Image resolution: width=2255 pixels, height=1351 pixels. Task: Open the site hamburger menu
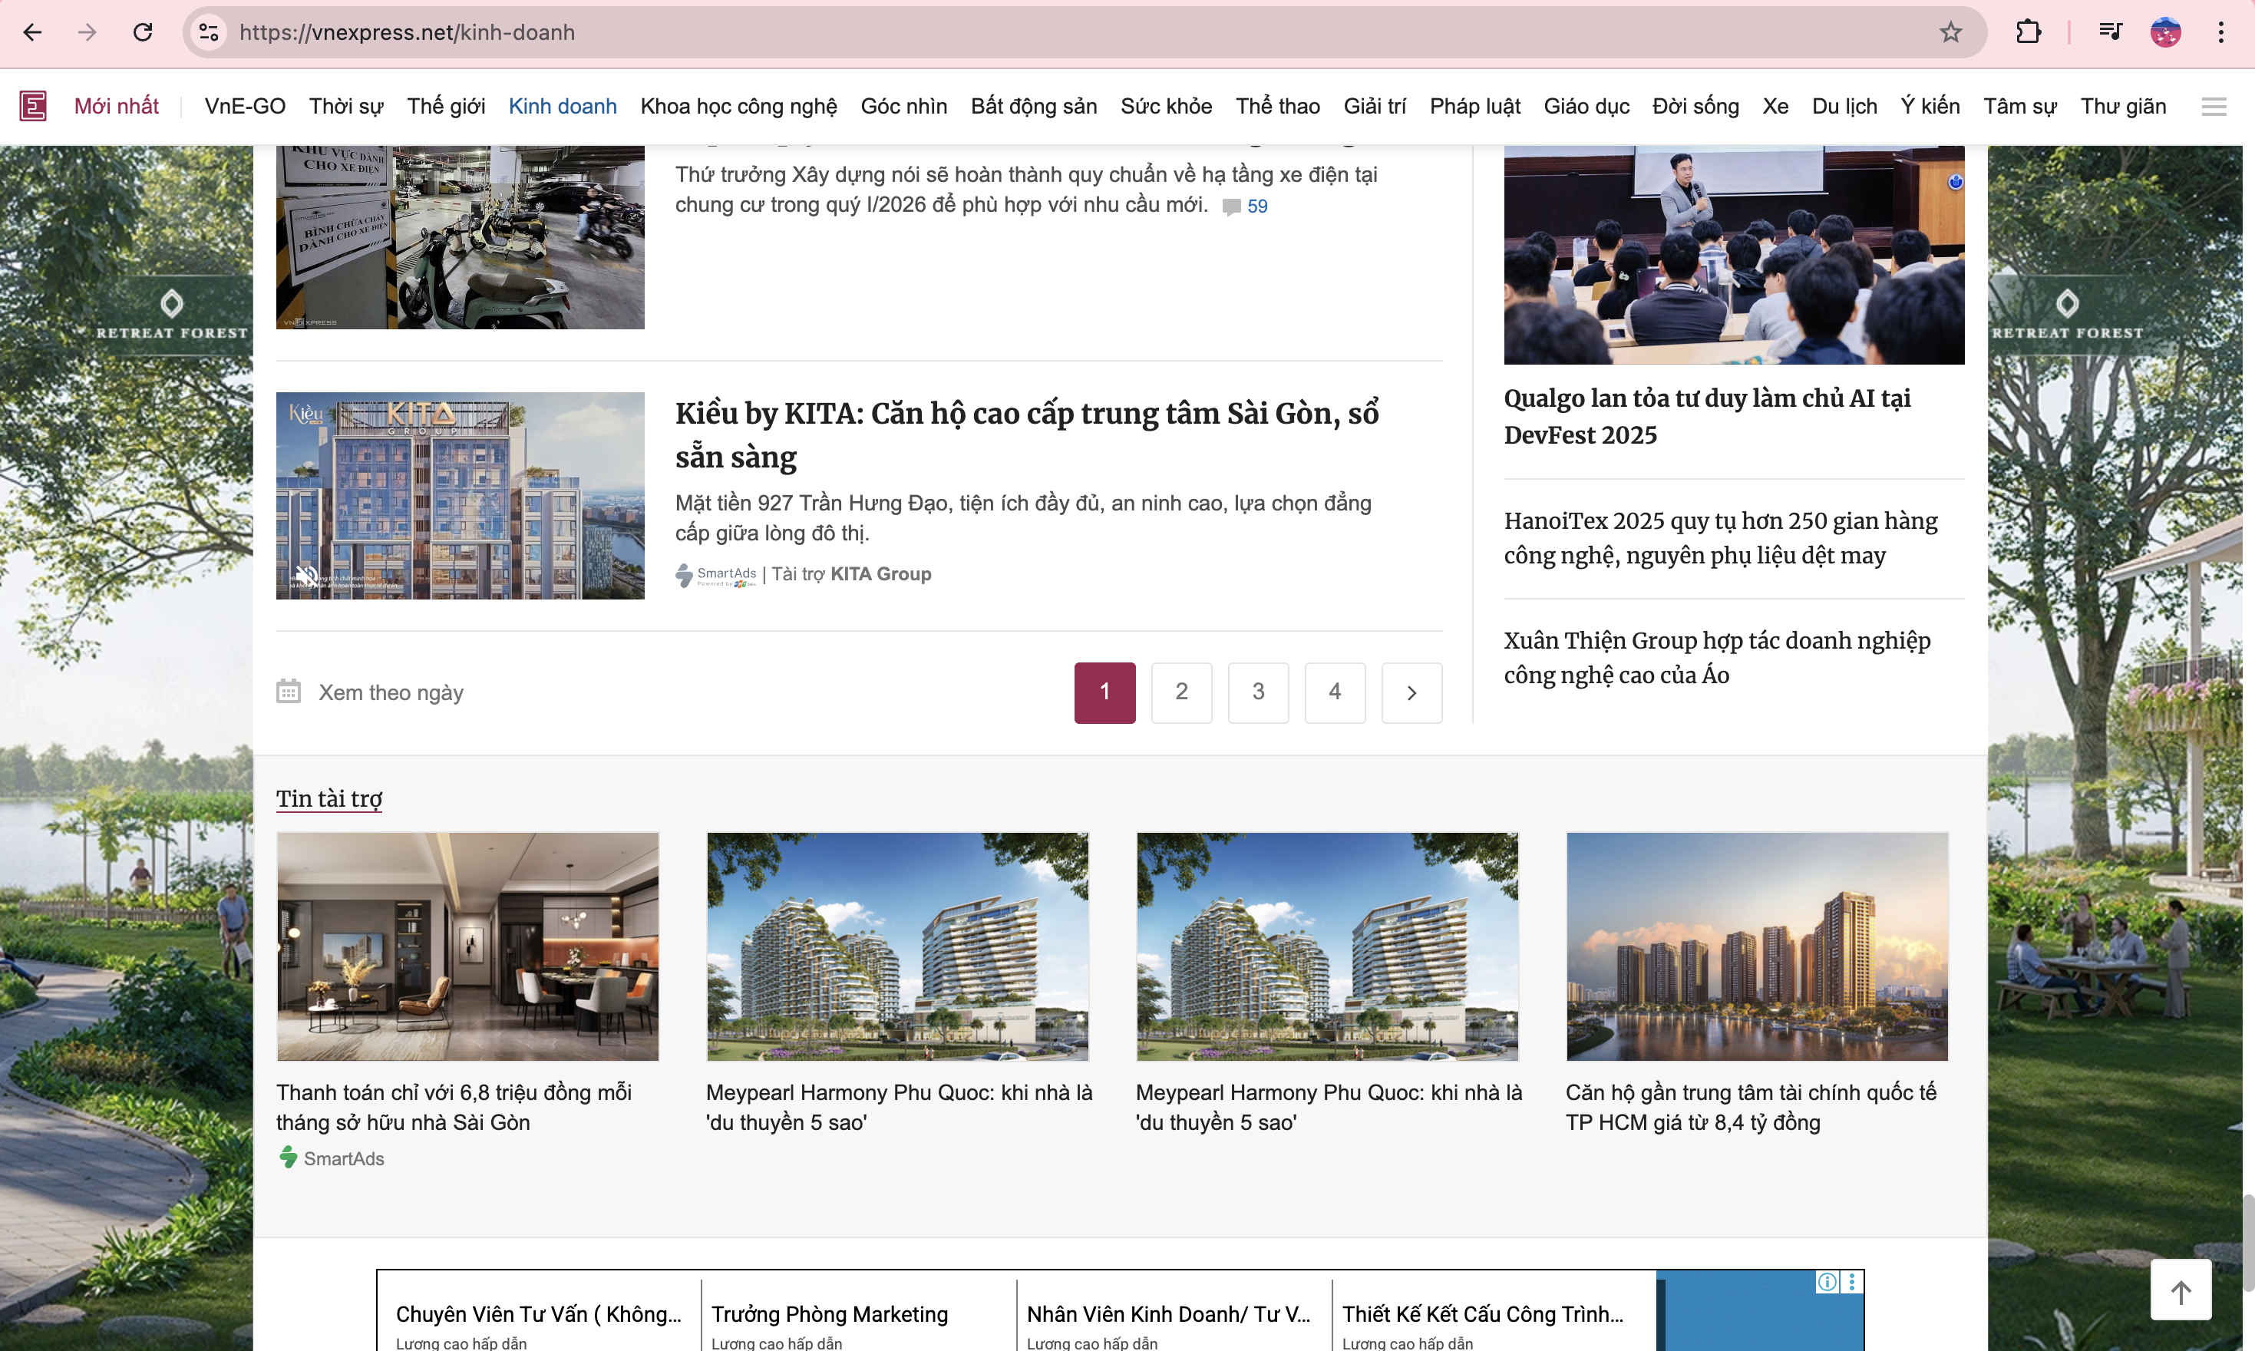2215,106
